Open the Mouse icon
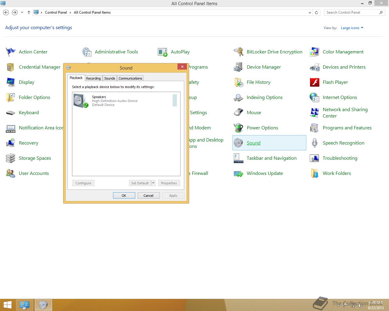The width and height of the screenshot is (389, 311). click(x=239, y=113)
